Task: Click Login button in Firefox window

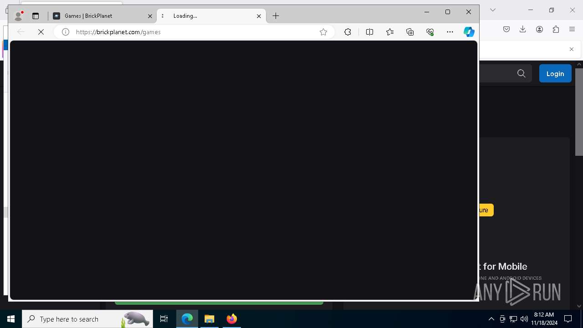Action: (555, 73)
